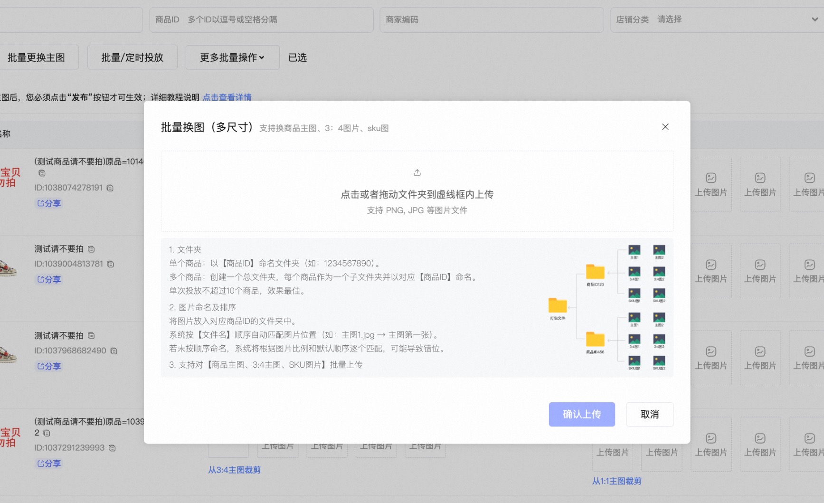Click the 商品ID123 folder icon in diagram
Viewport: 824px width, 503px height.
pos(595,271)
